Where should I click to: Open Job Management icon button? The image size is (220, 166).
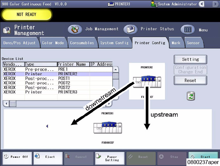pyautogui.click(x=75, y=29)
